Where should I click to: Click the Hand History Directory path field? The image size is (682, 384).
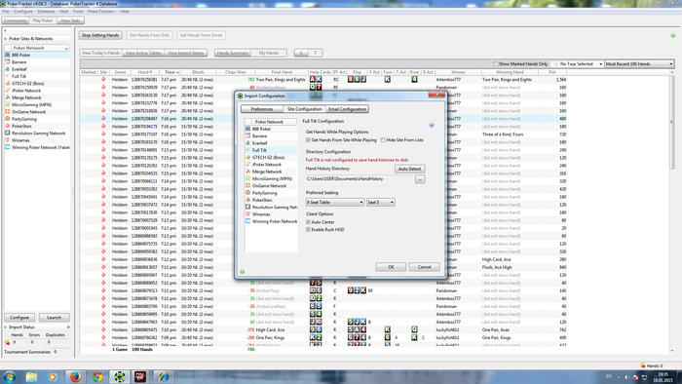pos(360,178)
